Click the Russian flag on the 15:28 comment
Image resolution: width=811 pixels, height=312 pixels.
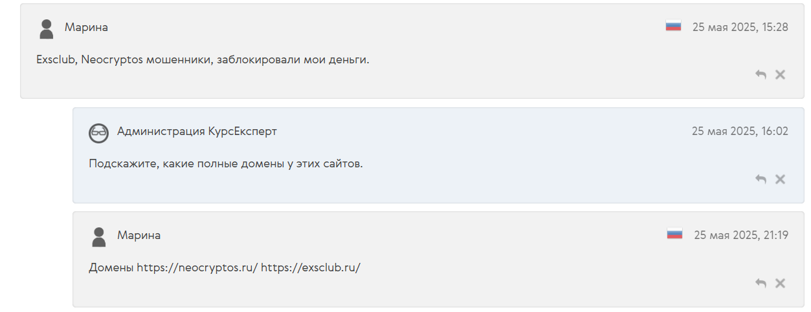pos(673,26)
